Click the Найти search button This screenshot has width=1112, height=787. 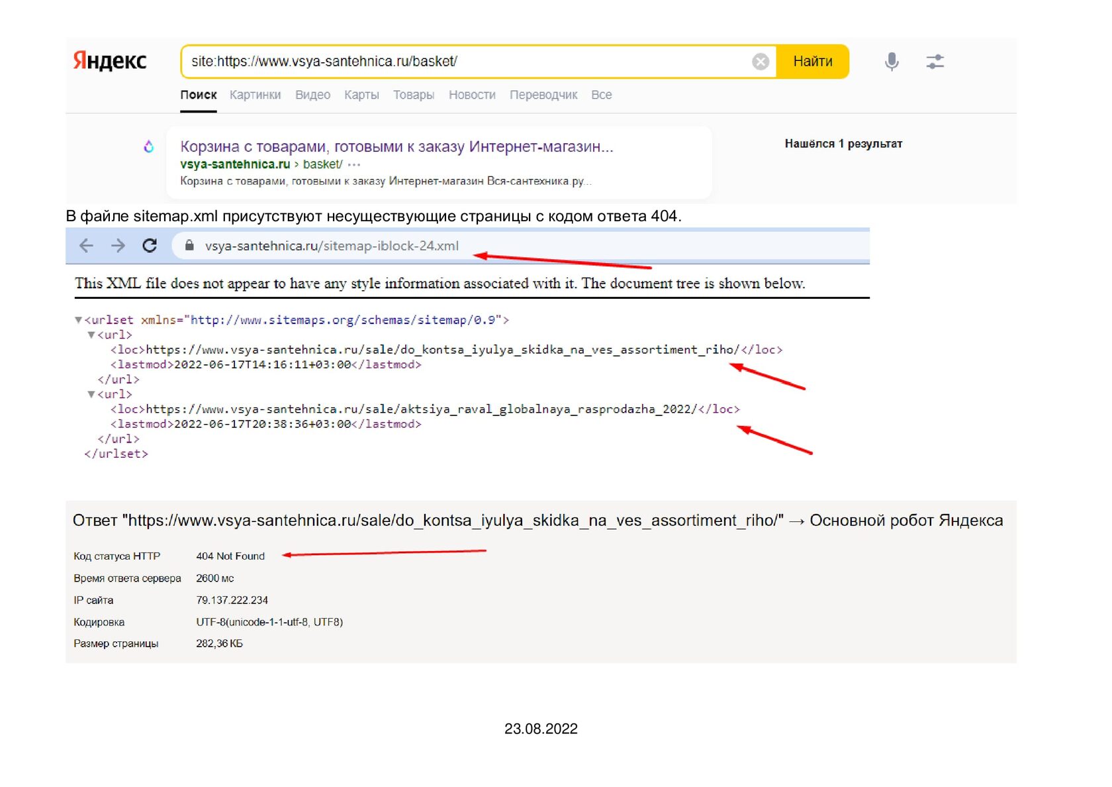coord(813,62)
